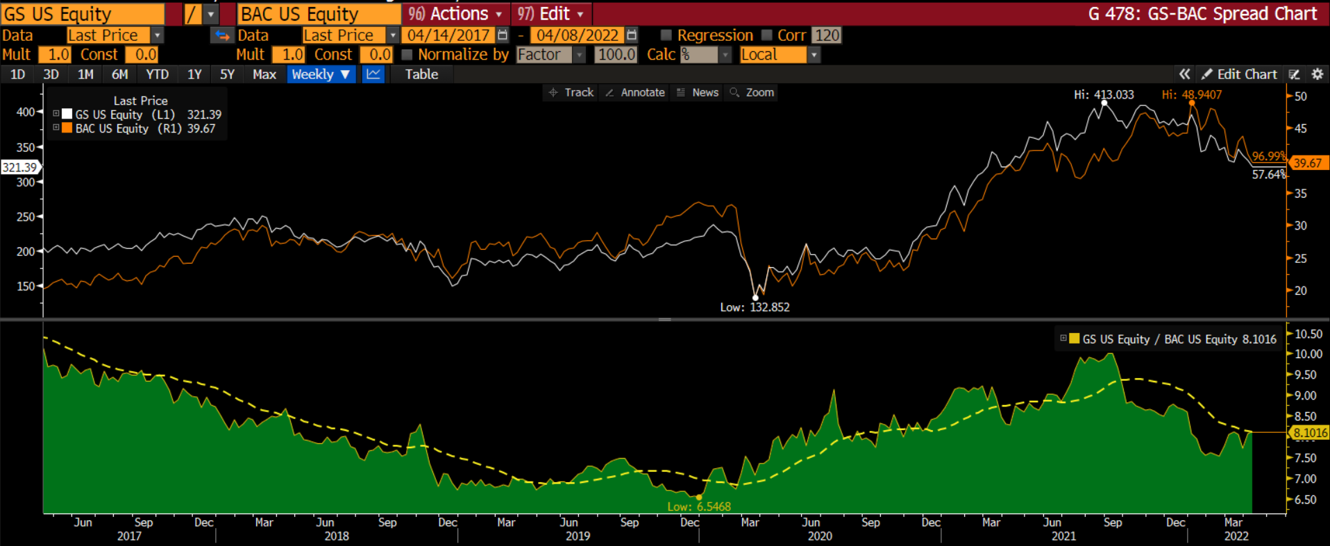
Task: Click the Corr period 120 field
Action: [x=827, y=35]
